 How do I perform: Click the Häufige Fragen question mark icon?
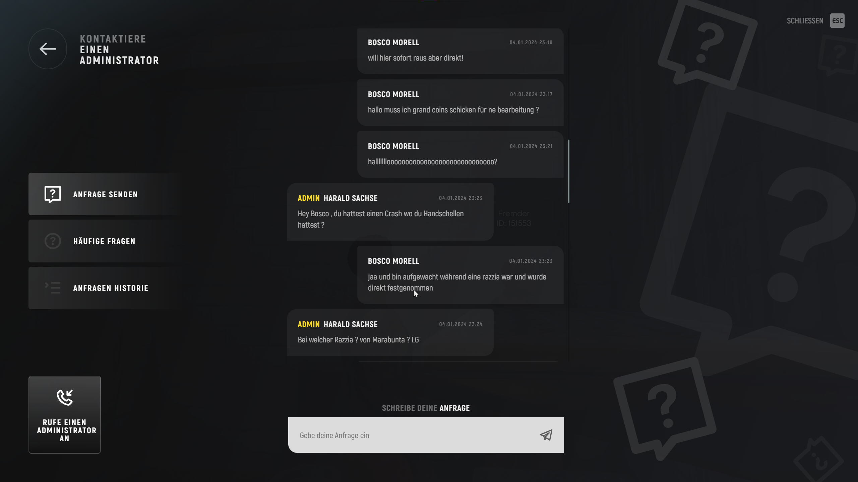coord(53,241)
